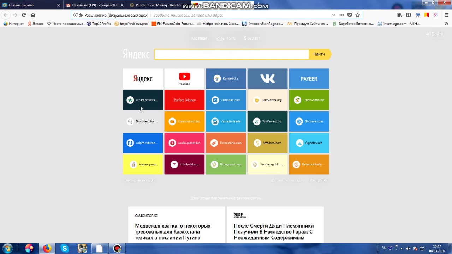Open Skype from the taskbar

click(x=64, y=248)
